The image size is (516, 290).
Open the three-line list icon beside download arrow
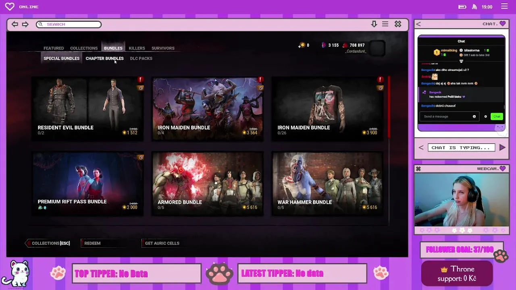(x=385, y=24)
